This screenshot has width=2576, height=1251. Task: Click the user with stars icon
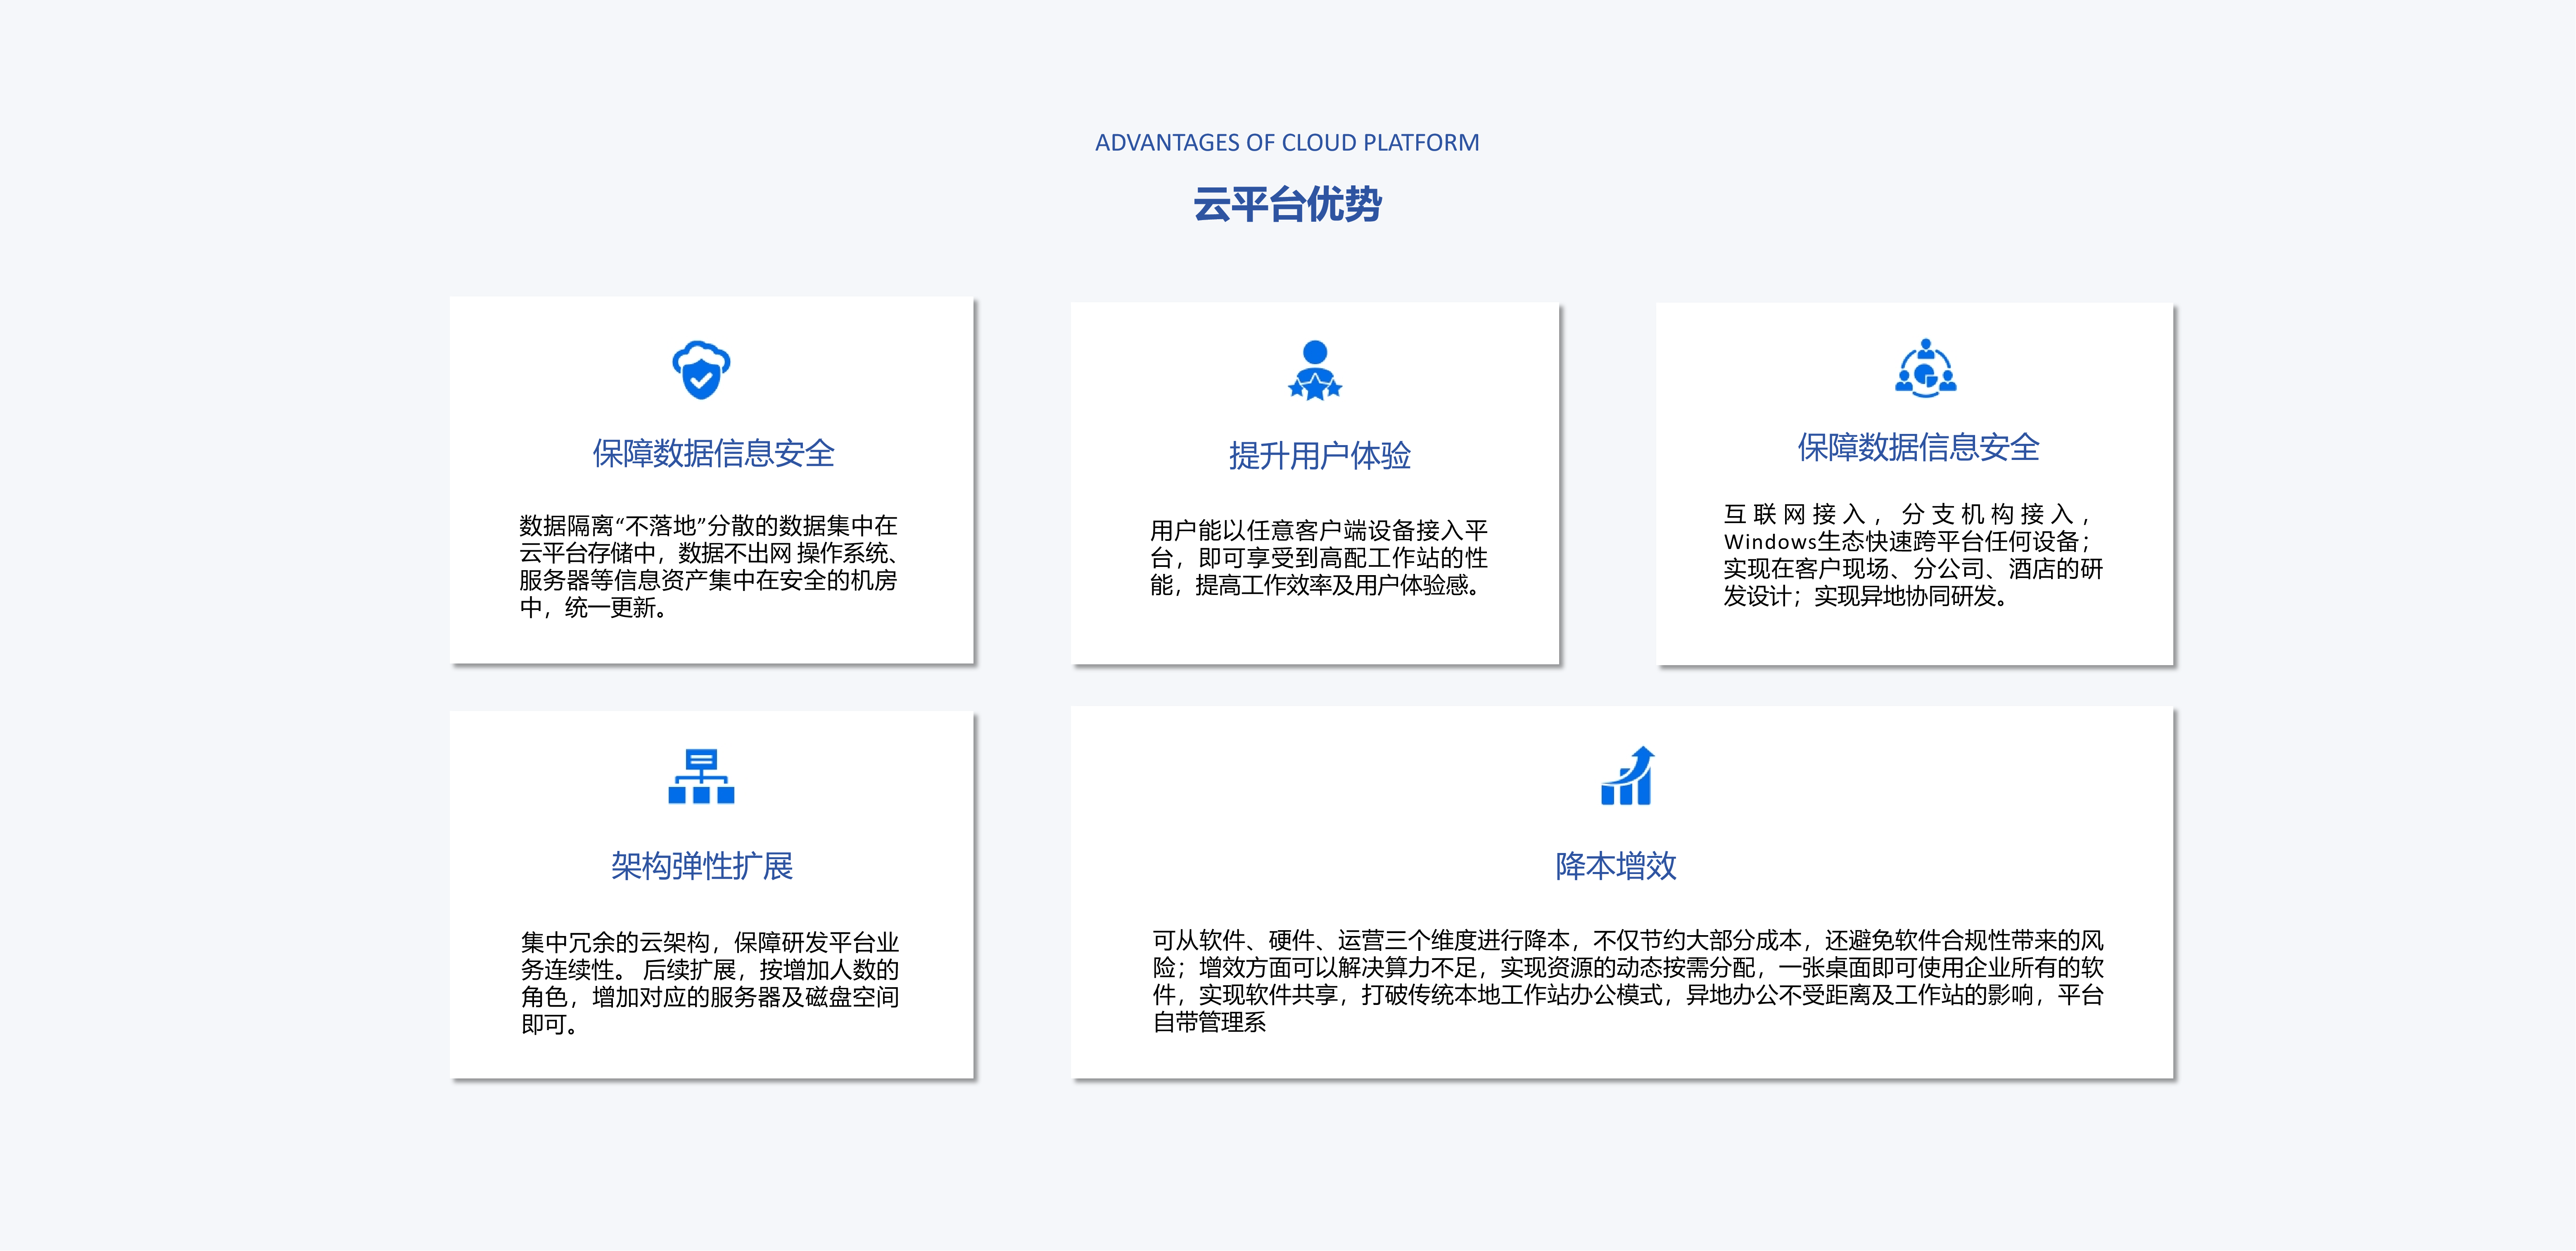pos(1315,370)
